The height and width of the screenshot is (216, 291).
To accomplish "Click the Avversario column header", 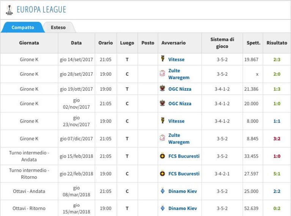I will (173, 43).
